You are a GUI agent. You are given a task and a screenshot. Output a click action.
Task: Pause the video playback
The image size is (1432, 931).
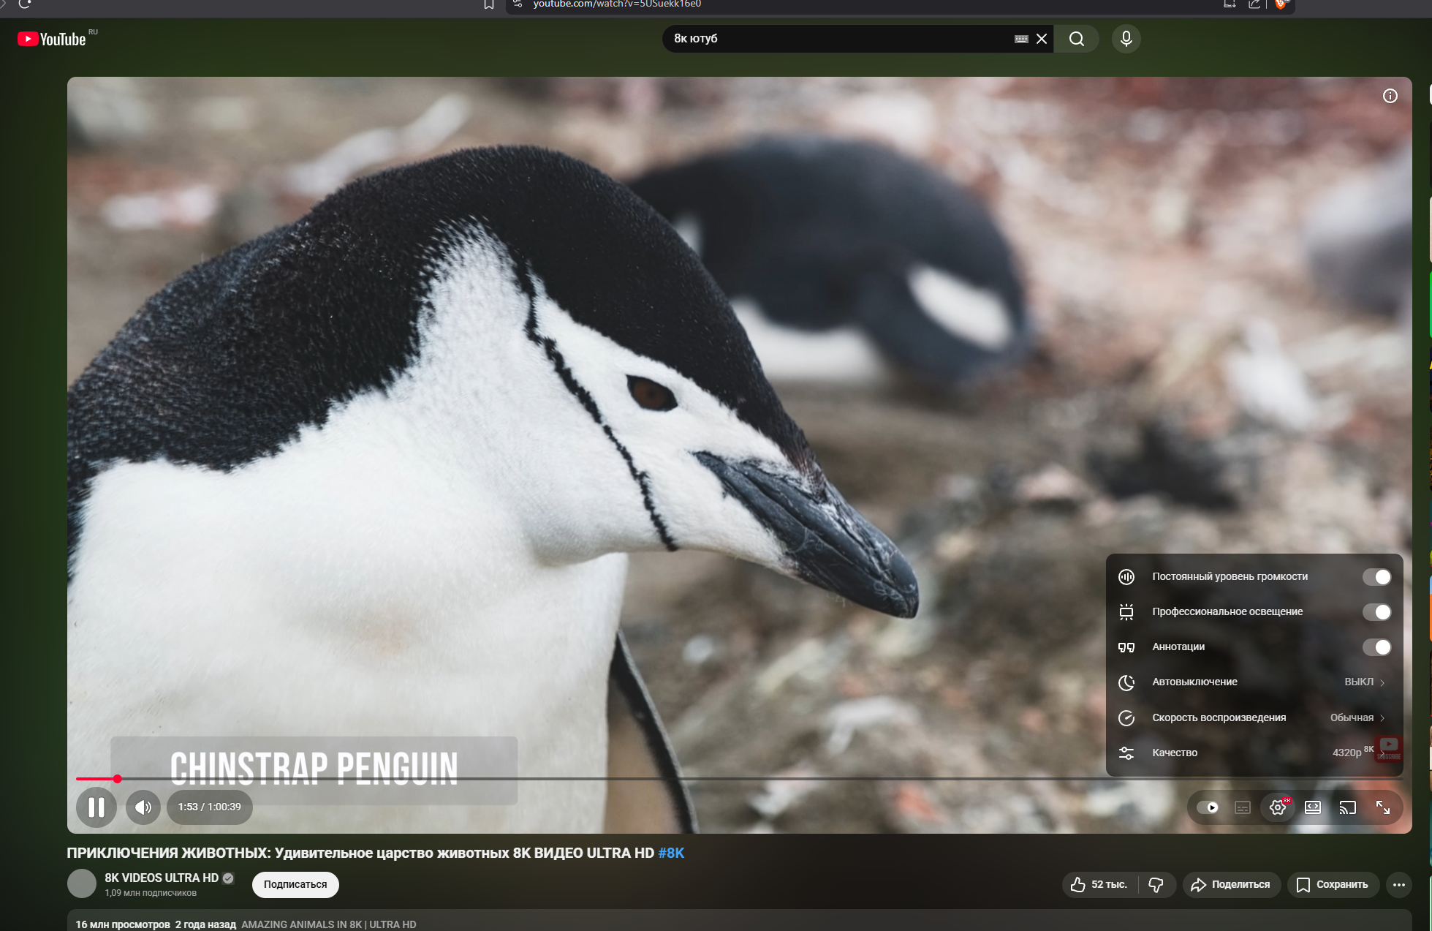(96, 807)
